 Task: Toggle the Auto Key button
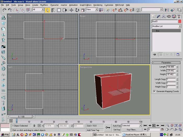coord(117,126)
